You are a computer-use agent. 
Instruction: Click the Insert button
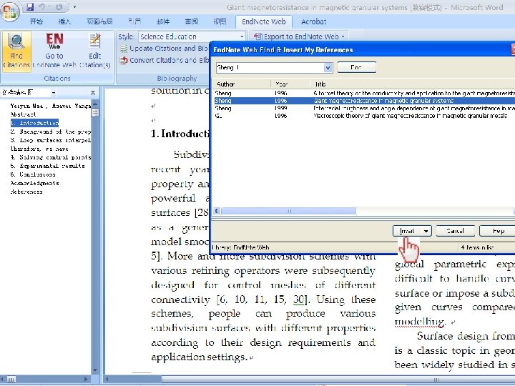click(407, 231)
